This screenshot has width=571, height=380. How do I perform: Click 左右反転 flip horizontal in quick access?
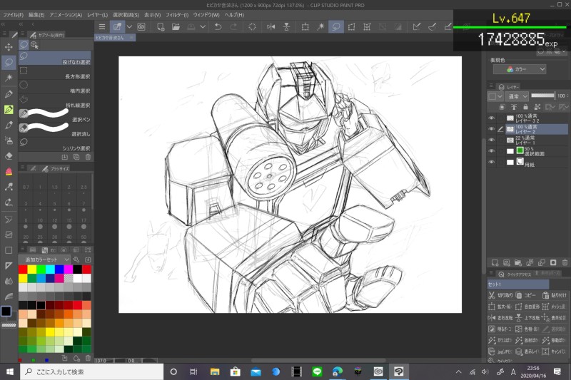coord(498,317)
